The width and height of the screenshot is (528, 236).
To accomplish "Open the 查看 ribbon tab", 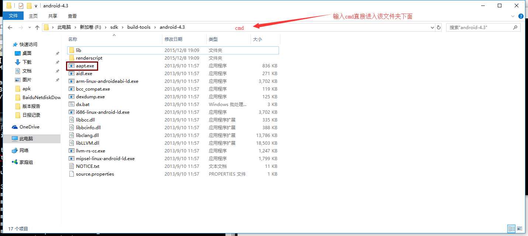I will click(72, 16).
